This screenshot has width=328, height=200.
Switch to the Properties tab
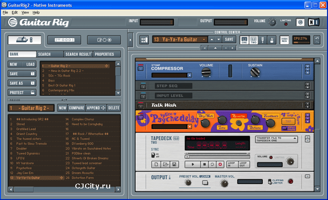(107, 54)
